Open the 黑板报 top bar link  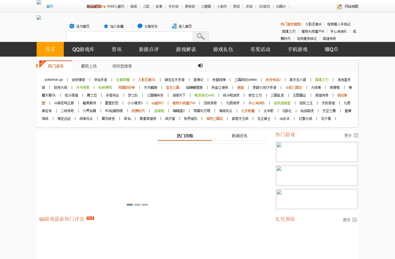point(190,6)
